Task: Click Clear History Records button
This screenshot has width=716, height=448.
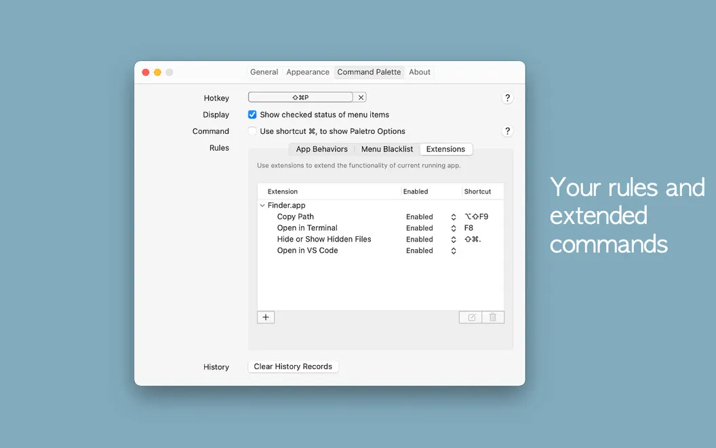Action: click(293, 367)
